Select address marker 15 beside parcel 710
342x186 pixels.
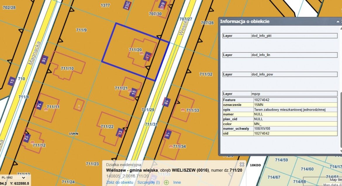12,81
